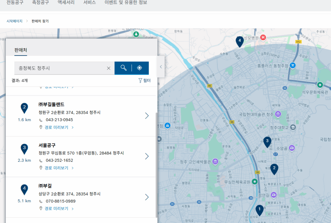Open details arrow for ㈜부길 5.1 km
This screenshot has height=223, width=331.
(147, 197)
